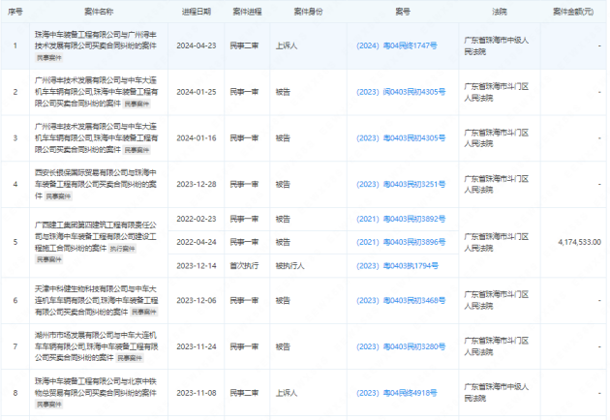Click the 民事案件 tag in row 8
The image size is (610, 420).
click(x=49, y=405)
